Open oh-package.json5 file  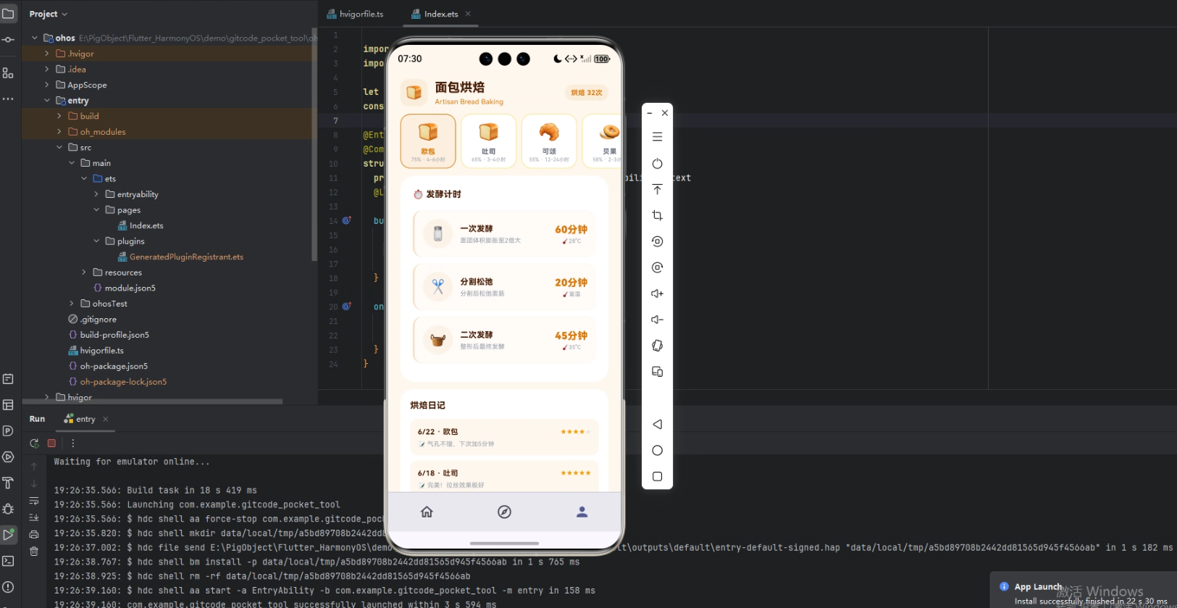[108, 366]
